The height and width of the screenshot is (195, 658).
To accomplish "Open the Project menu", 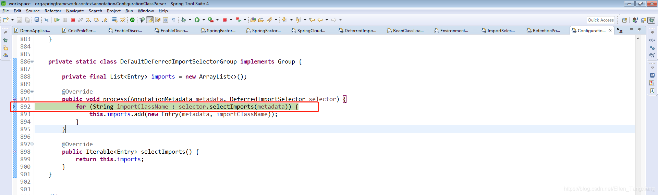I will coord(114,11).
